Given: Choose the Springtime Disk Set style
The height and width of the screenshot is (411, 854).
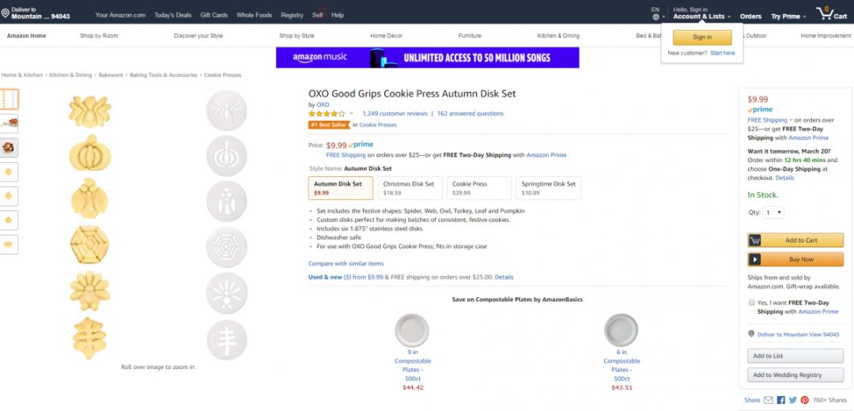Looking at the screenshot, I should pos(548,187).
